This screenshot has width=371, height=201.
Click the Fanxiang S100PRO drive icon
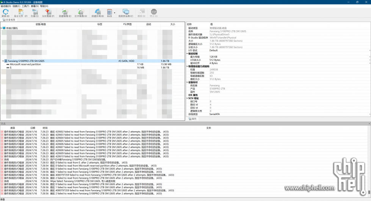[6, 61]
